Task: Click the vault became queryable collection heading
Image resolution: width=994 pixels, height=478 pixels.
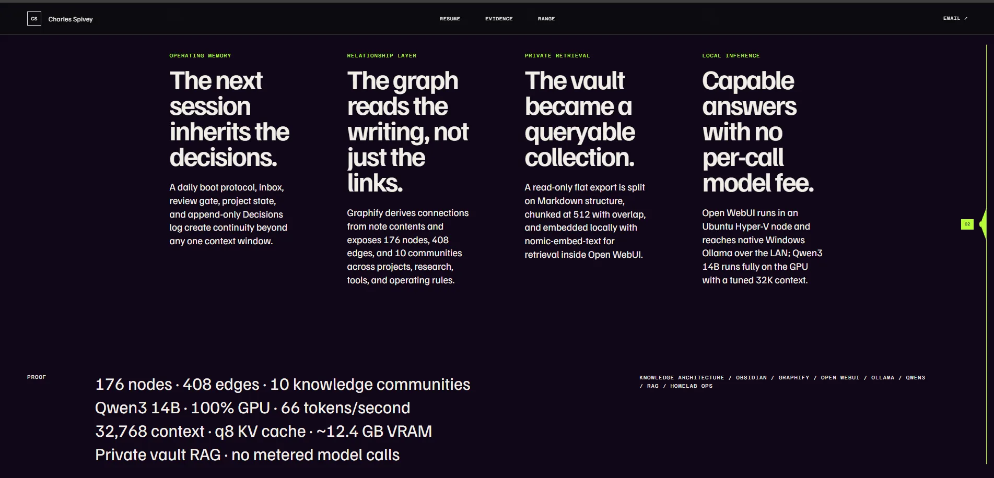Action: pyautogui.click(x=580, y=119)
